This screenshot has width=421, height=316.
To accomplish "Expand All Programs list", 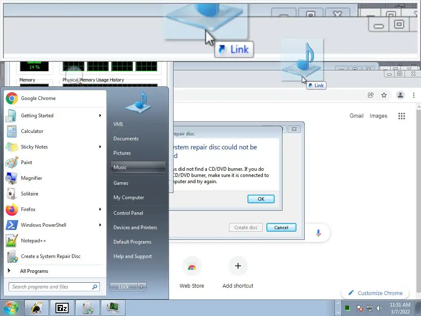I will pos(56,271).
